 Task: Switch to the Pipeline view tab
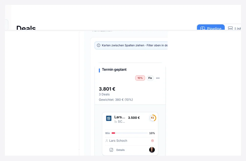211,27
